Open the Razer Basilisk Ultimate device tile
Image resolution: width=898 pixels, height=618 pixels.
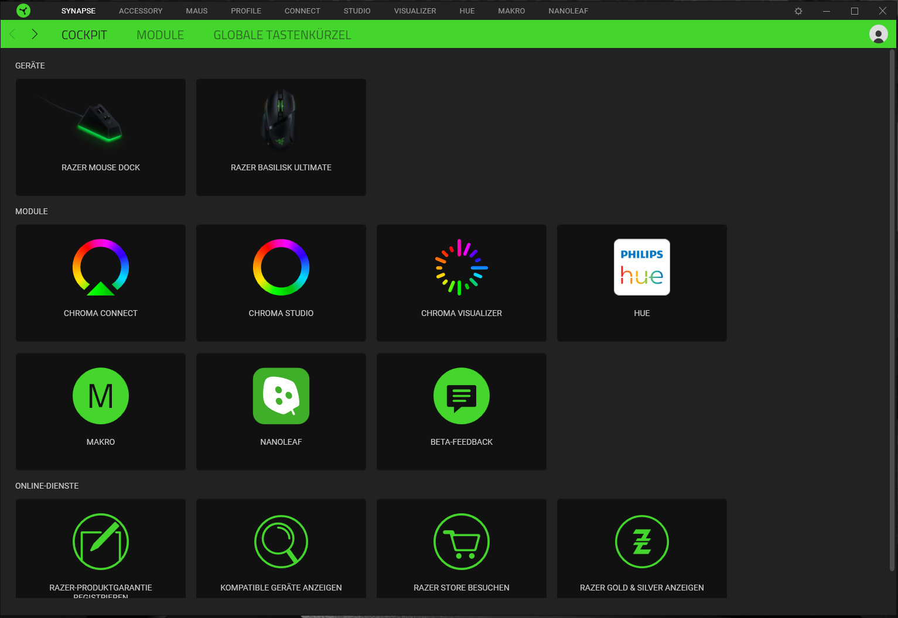tap(281, 138)
